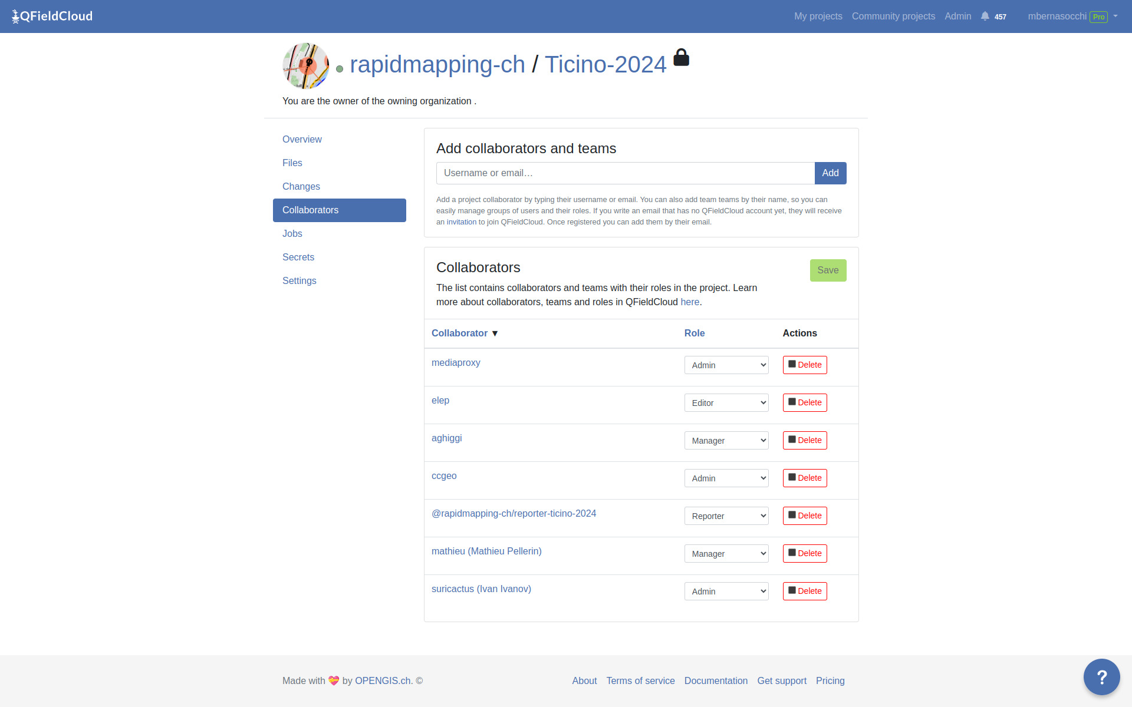Switch to the Files section
The image size is (1132, 707).
(292, 163)
